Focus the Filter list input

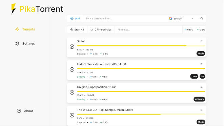point(148,29)
